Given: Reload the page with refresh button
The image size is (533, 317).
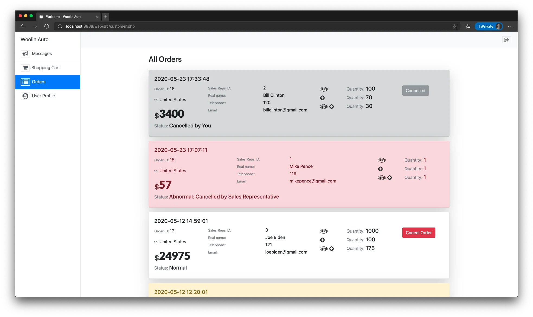Looking at the screenshot, I should (47, 26).
